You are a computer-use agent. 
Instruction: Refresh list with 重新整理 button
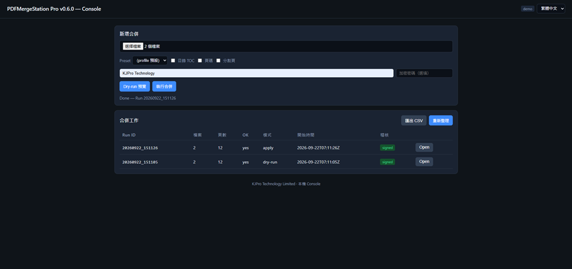coord(441,120)
